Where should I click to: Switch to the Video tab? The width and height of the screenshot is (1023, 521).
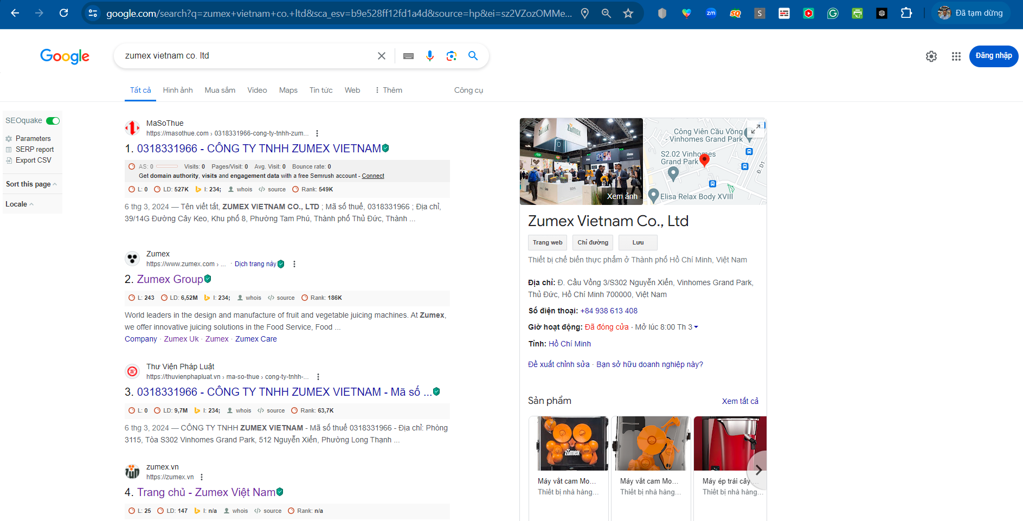click(257, 90)
